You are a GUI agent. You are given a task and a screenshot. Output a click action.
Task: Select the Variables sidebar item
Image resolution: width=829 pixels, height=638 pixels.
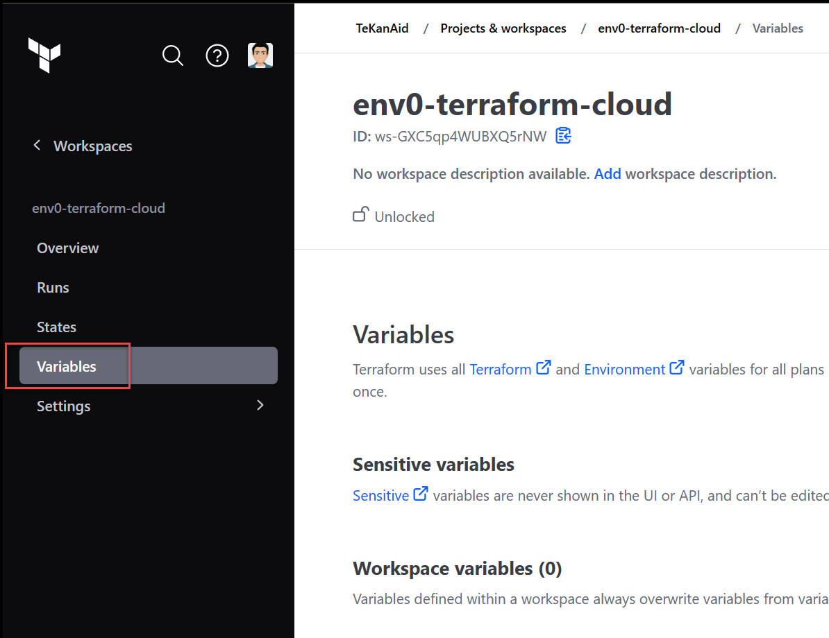(67, 365)
